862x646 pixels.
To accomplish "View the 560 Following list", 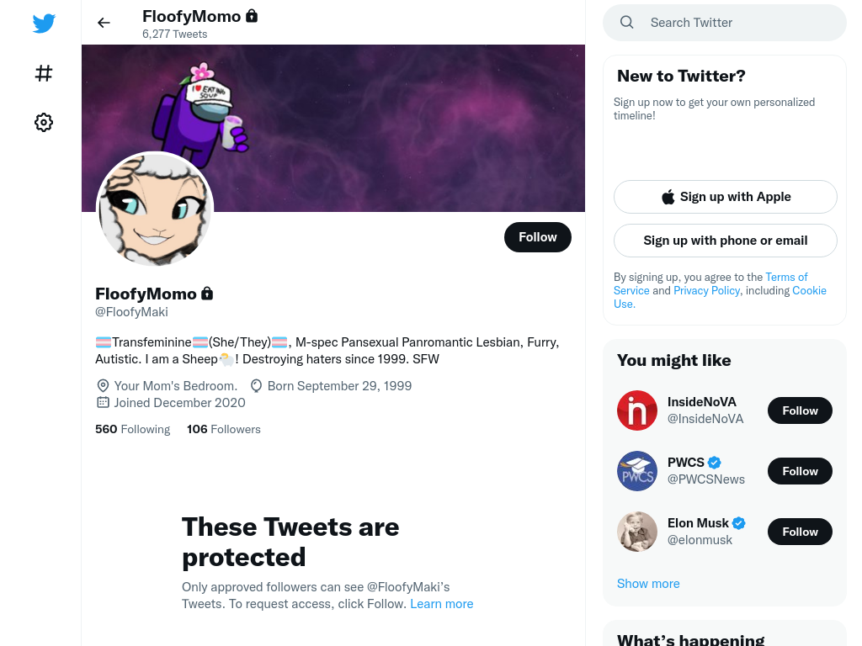I will (132, 429).
